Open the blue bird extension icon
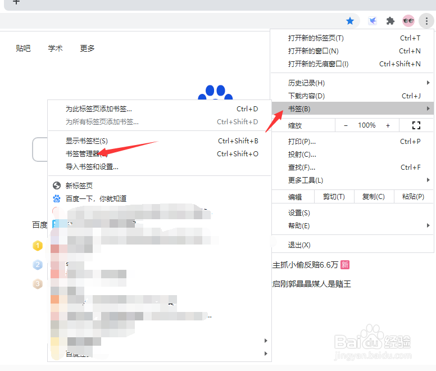This screenshot has height=371, width=436. click(x=373, y=21)
